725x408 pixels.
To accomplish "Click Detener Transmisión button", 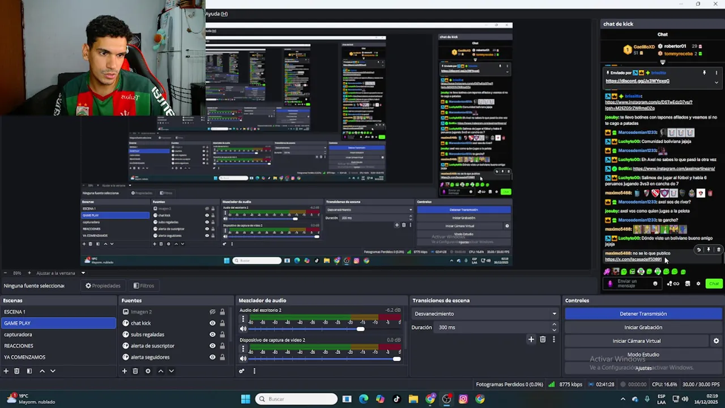I will pos(643,314).
